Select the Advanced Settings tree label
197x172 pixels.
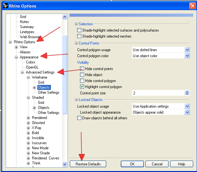click(40, 72)
